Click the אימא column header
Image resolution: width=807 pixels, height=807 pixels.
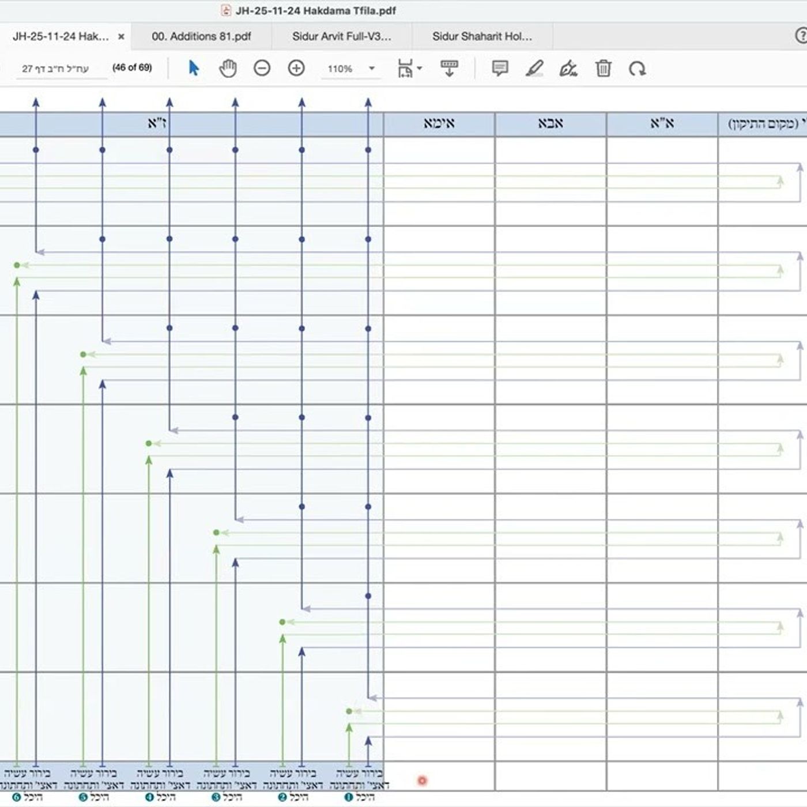tap(439, 123)
